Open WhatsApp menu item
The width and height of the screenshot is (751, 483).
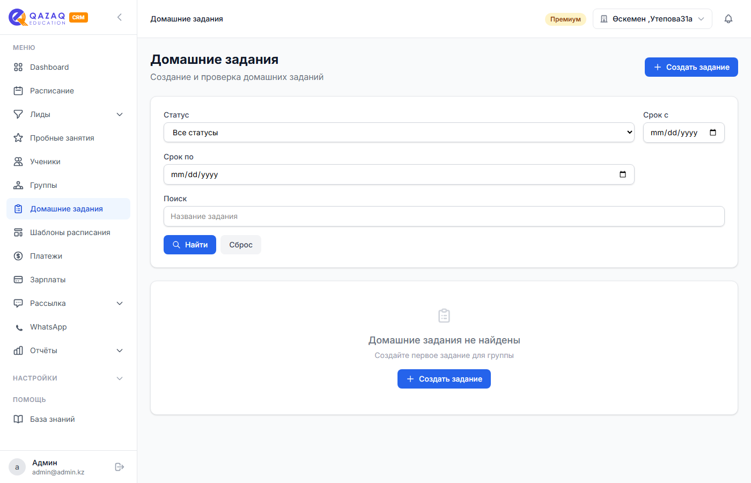68,327
